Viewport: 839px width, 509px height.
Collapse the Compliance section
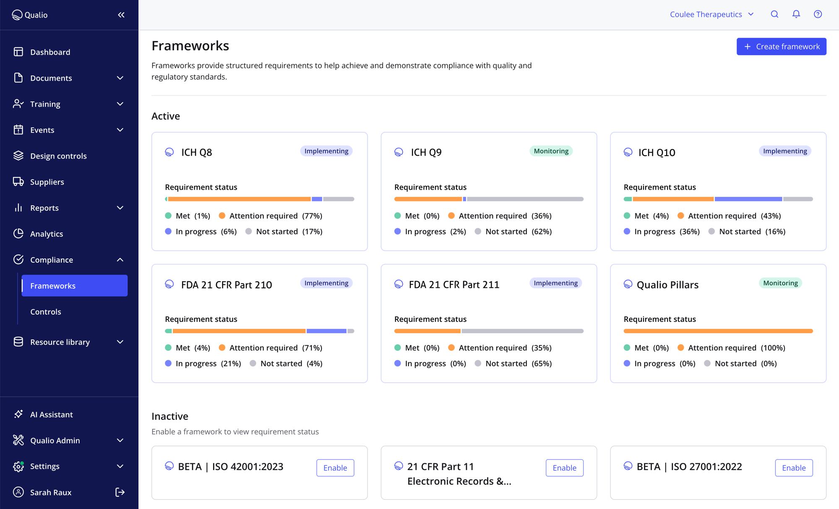click(x=120, y=259)
